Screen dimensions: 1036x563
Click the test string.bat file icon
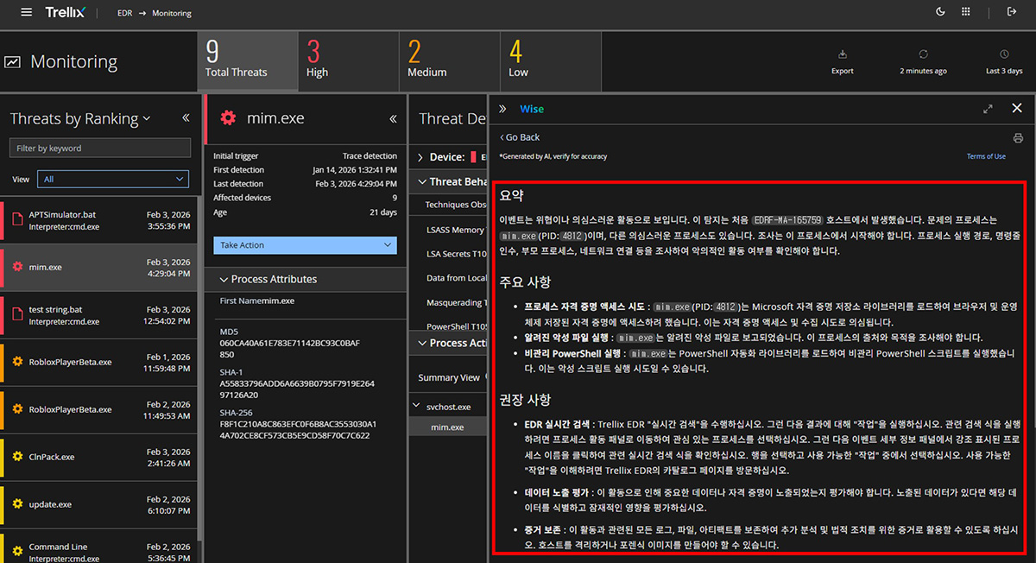pos(17,314)
